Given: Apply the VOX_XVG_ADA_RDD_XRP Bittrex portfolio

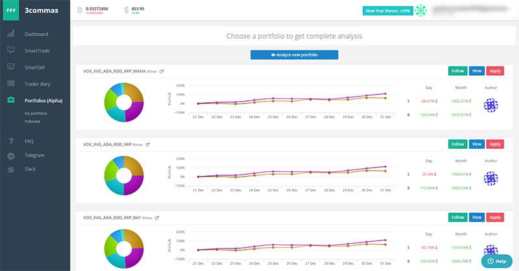Looking at the screenshot, I should pos(495,144).
